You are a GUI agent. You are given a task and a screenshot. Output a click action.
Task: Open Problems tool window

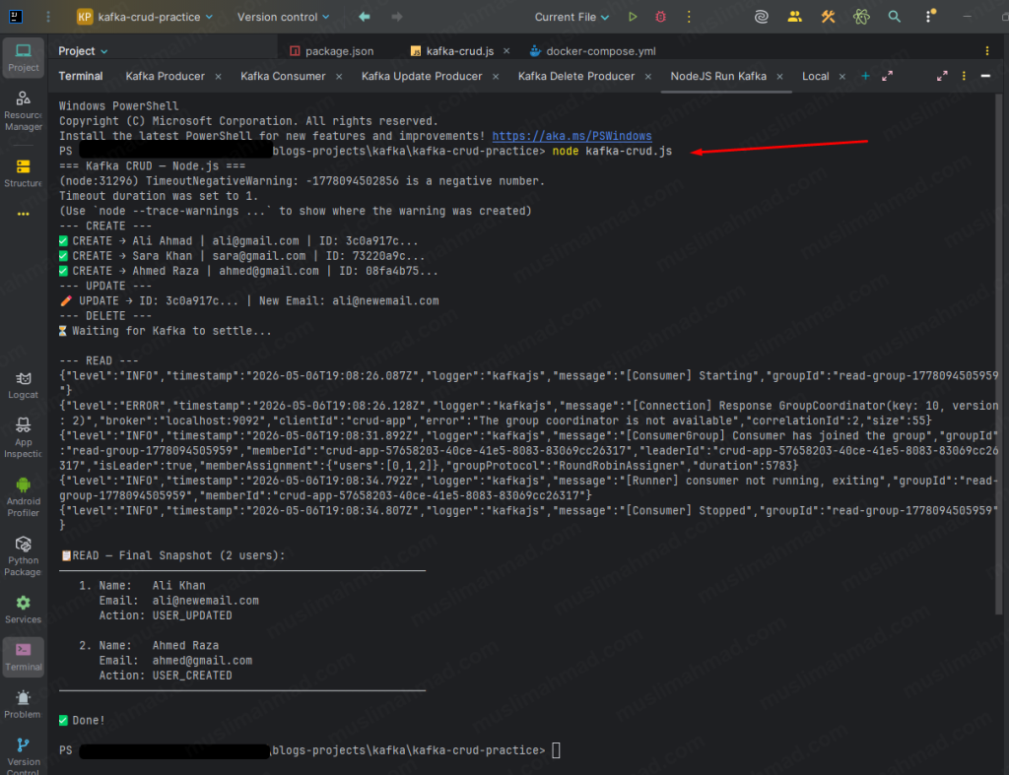pyautogui.click(x=24, y=705)
